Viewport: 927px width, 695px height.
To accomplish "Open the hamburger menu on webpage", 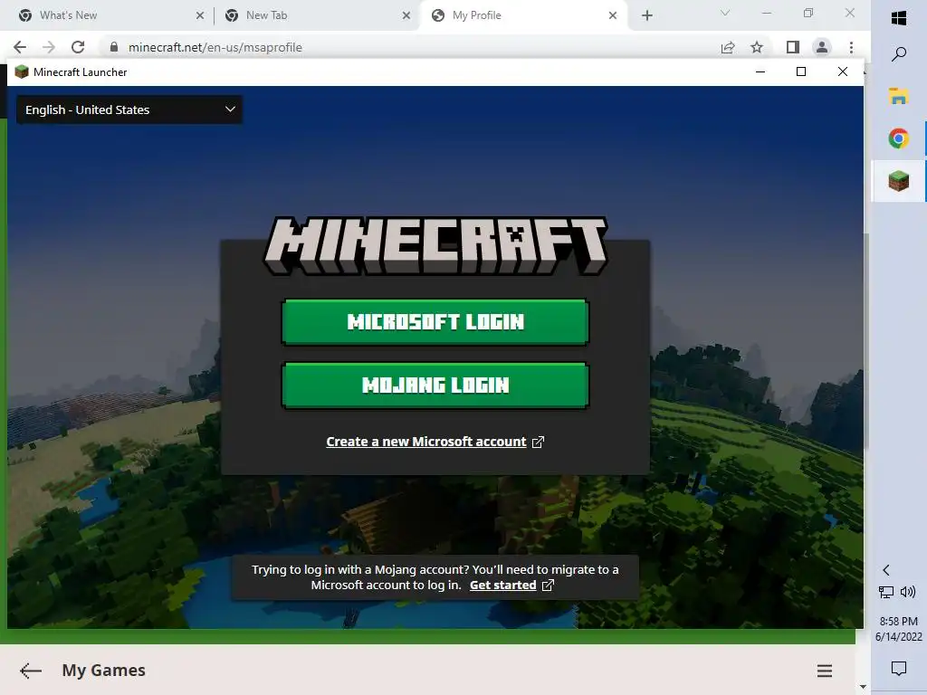I will pos(825,671).
